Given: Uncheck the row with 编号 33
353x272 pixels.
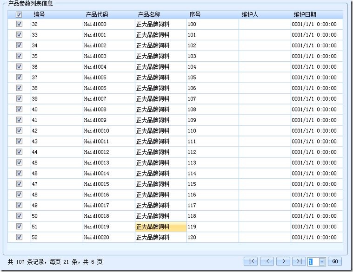Looking at the screenshot, I should (x=19, y=35).
